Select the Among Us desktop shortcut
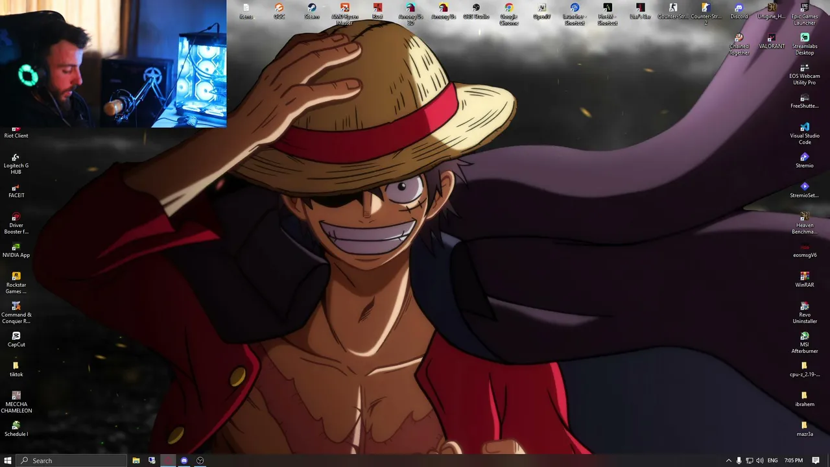This screenshot has height=467, width=830. coord(444,11)
